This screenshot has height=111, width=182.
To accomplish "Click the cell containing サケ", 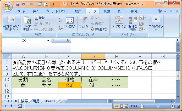I will (47, 85).
